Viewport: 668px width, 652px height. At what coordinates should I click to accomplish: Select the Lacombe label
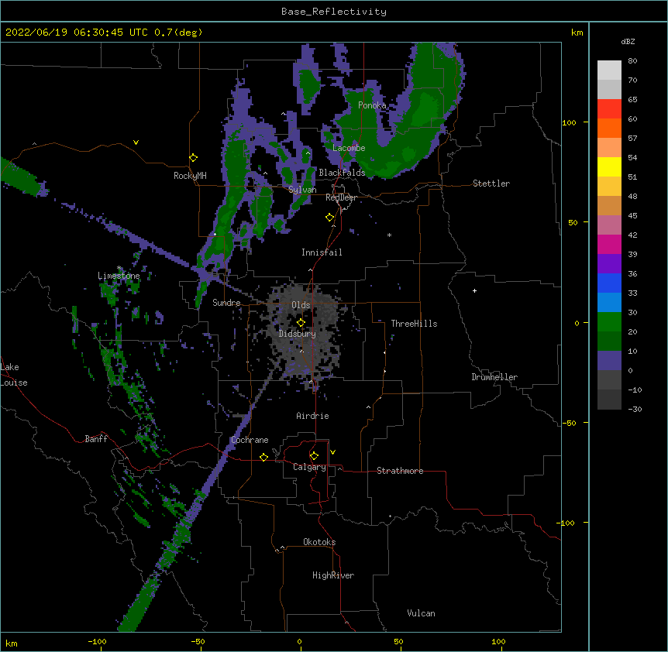349,148
